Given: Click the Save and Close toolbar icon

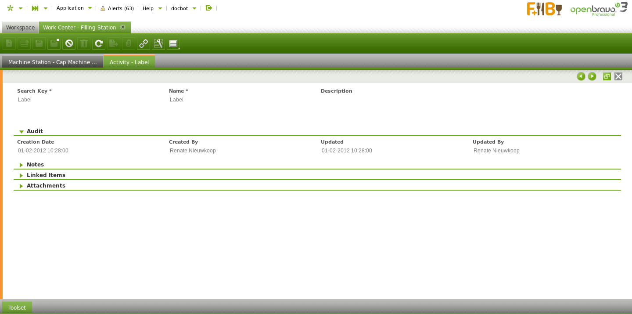Looking at the screenshot, I should [54, 43].
